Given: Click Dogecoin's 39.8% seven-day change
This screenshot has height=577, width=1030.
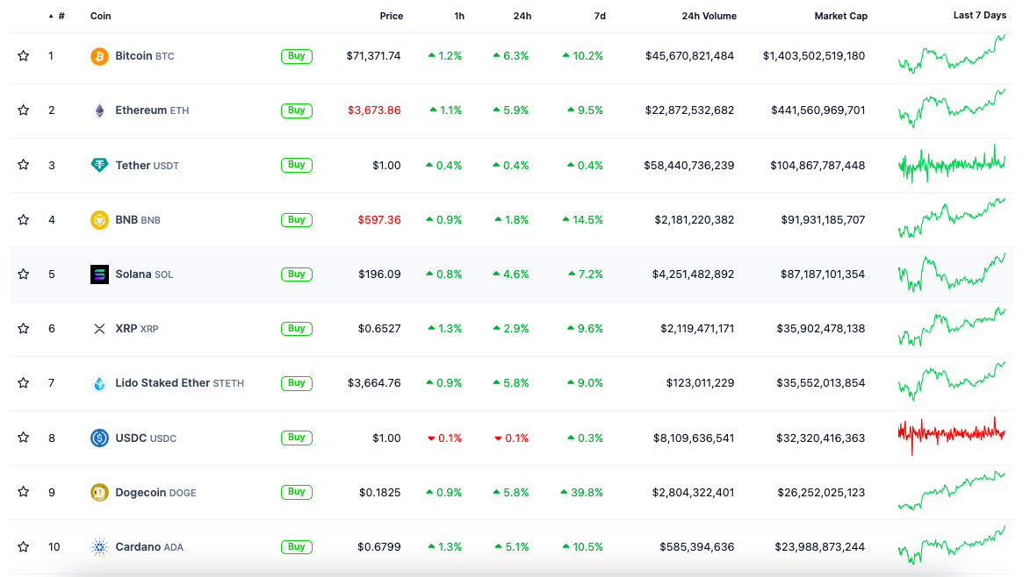Looking at the screenshot, I should [x=581, y=493].
